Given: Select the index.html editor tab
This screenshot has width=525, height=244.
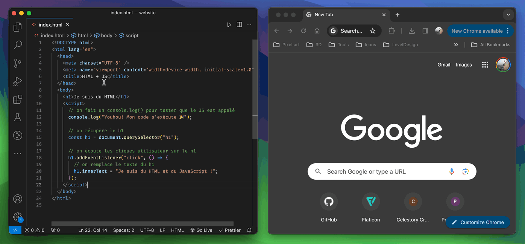Looking at the screenshot, I should 50,25.
